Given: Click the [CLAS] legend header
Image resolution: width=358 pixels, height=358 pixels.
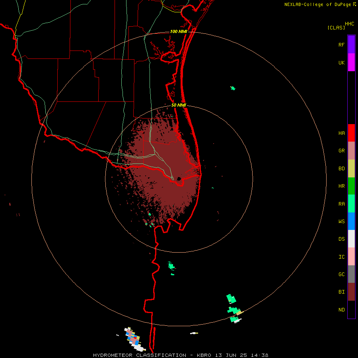Looking at the screenshot, I should (x=336, y=27).
